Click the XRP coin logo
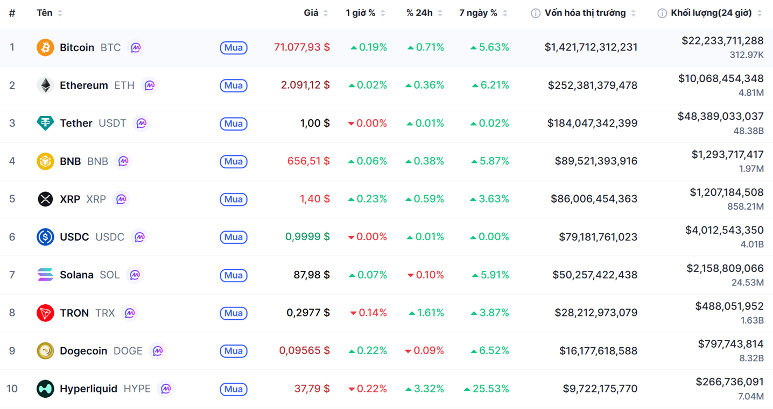The image size is (773, 409). 45,199
